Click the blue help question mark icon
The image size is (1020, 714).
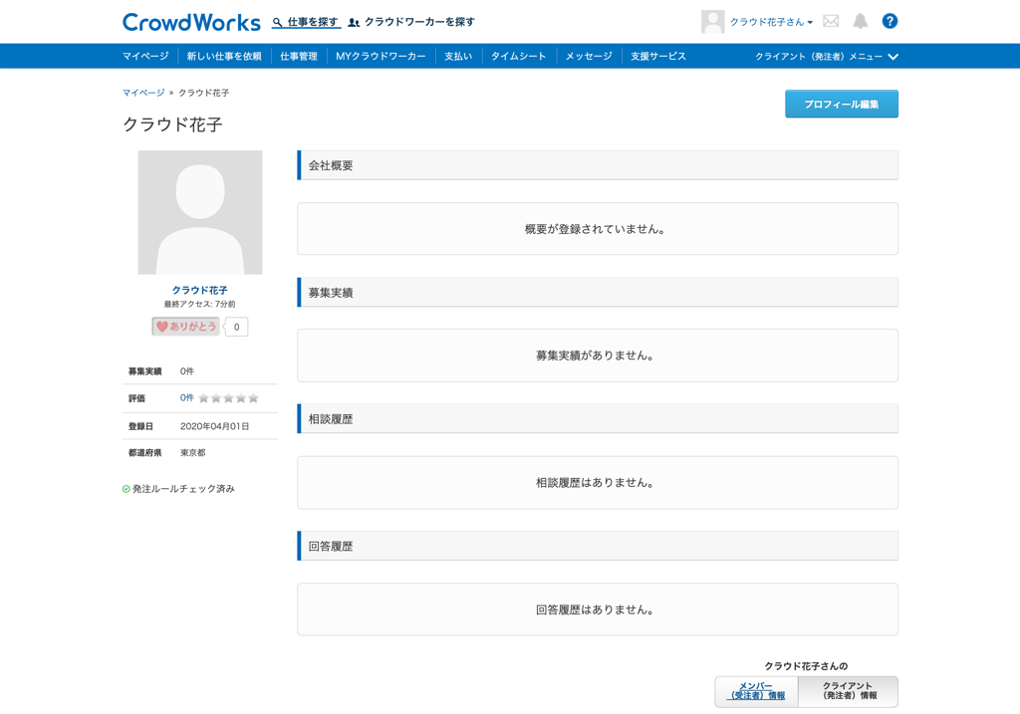[890, 21]
